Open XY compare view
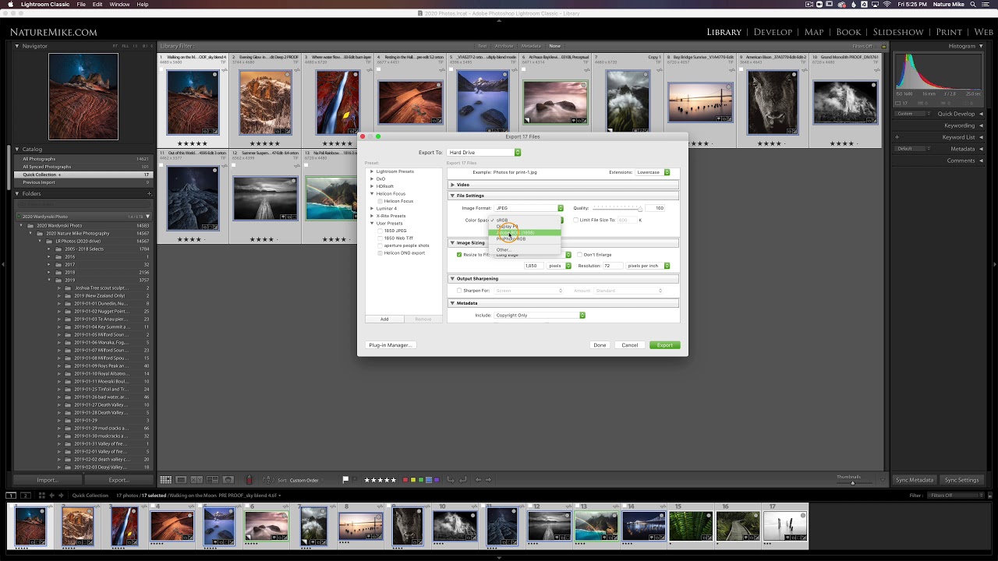The width and height of the screenshot is (998, 561). (196, 480)
